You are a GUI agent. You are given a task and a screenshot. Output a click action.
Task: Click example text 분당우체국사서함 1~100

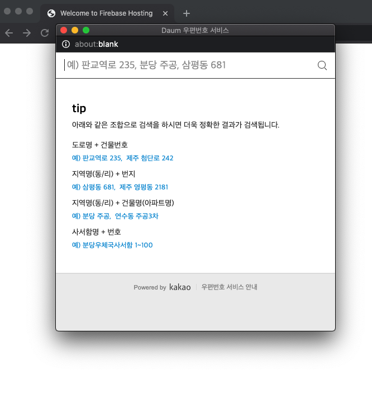112,245
